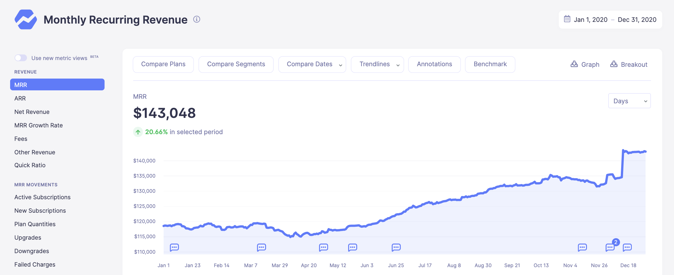Click the Compare Plans button
Viewport: 674px width, 275px height.
(163, 64)
